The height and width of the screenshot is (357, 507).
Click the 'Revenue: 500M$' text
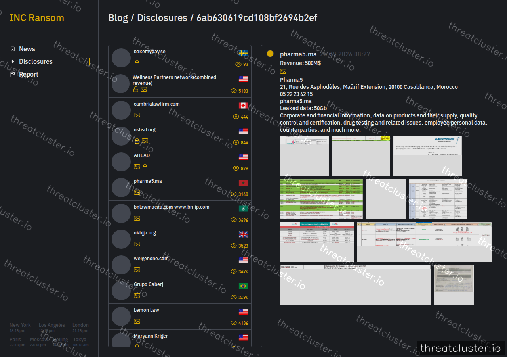(x=300, y=63)
